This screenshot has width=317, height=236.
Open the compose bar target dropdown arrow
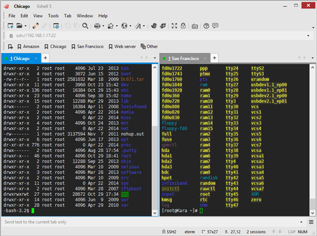(x=301, y=222)
